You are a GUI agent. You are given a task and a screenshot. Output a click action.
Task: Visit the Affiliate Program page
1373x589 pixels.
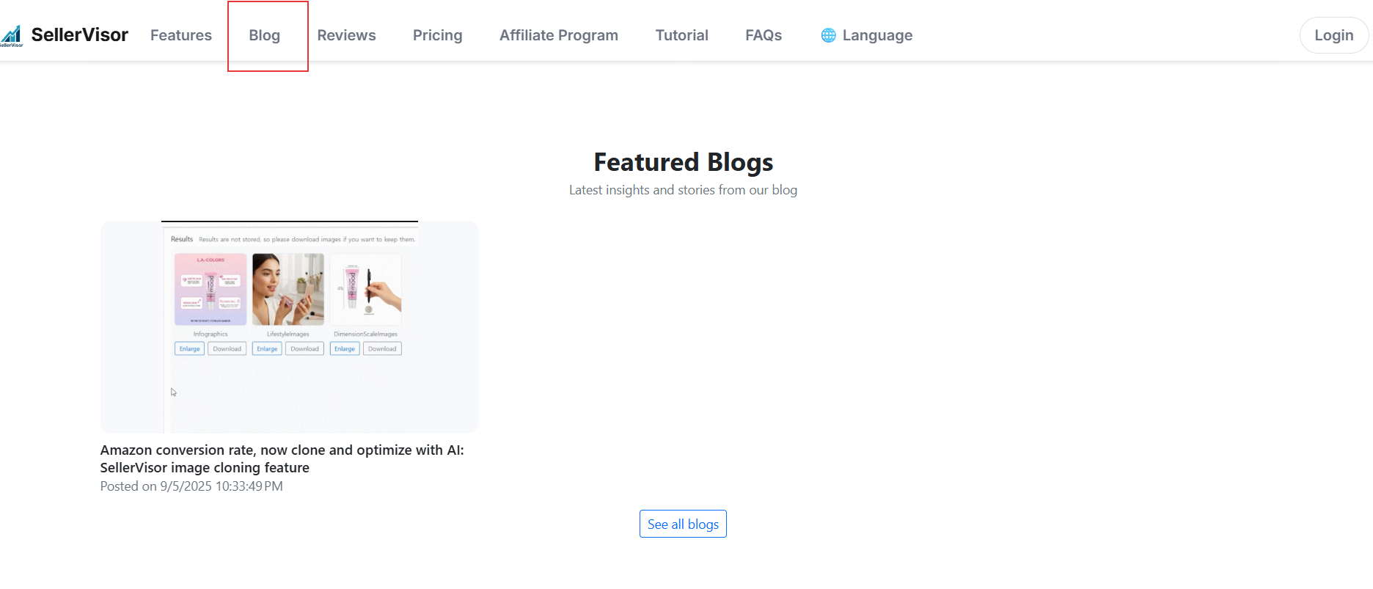click(559, 35)
